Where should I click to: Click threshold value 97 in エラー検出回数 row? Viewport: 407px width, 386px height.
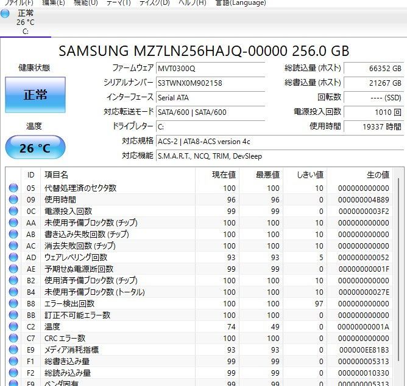coord(319,304)
